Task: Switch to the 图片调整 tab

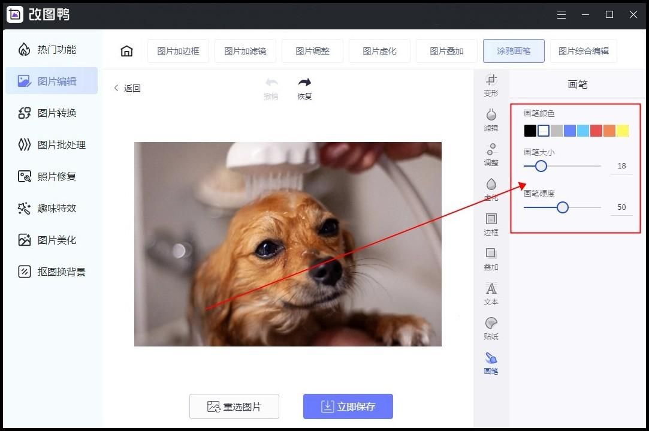Action: point(312,51)
